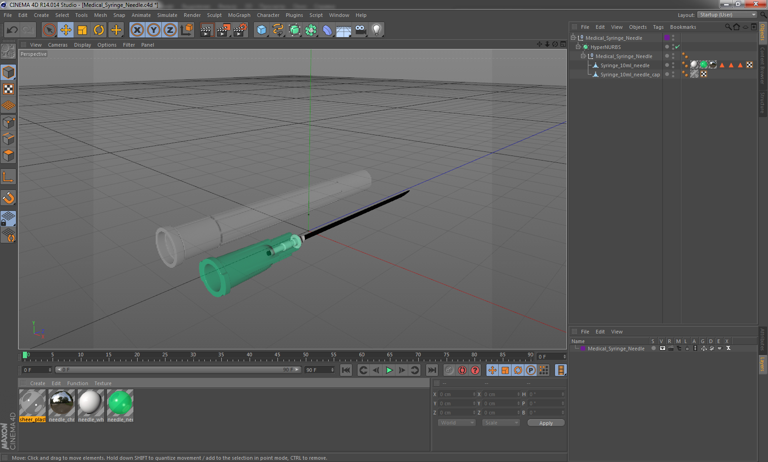Collapse the HyperNURBS tree branch
768x462 pixels.
578,47
